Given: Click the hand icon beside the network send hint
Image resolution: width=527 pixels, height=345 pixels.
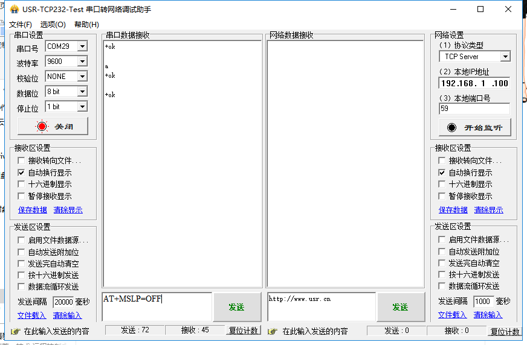Looking at the screenshot, I should point(273,331).
